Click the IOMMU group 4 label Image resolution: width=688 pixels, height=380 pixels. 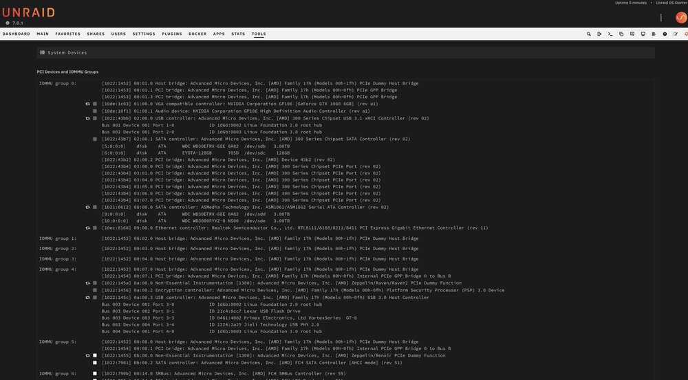coord(58,269)
